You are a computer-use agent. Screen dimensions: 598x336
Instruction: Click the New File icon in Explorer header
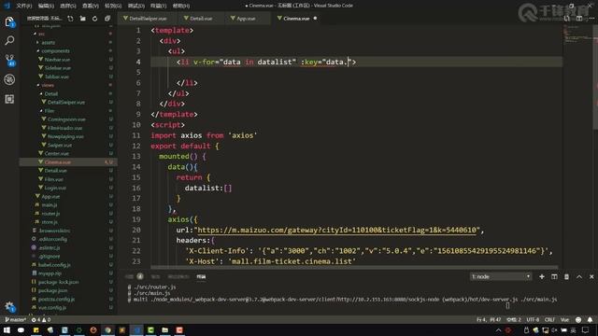[71, 19]
